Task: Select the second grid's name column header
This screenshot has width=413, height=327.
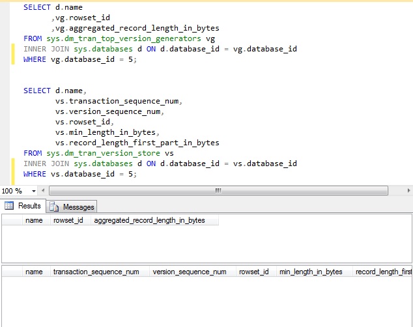Action: 34,272
